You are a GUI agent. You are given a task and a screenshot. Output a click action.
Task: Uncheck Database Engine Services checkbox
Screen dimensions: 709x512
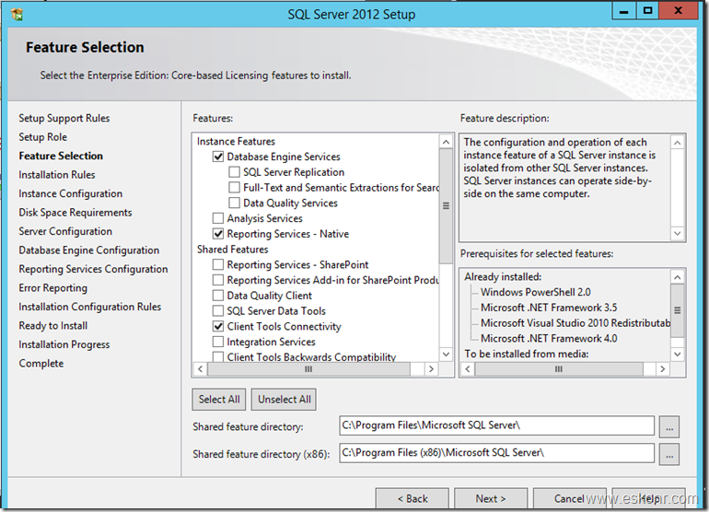218,157
